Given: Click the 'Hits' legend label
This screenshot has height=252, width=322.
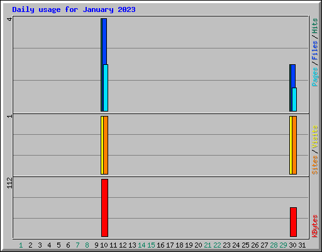Looking at the screenshot, I should pyautogui.click(x=315, y=26).
